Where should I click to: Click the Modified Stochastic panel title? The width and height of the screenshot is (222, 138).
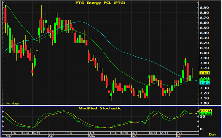click(100, 108)
